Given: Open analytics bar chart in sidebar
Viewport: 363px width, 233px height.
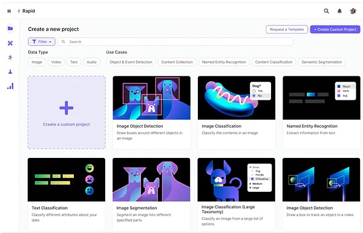Looking at the screenshot, I should pyautogui.click(x=10, y=86).
